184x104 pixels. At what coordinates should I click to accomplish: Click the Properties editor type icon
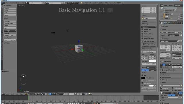point(161,23)
